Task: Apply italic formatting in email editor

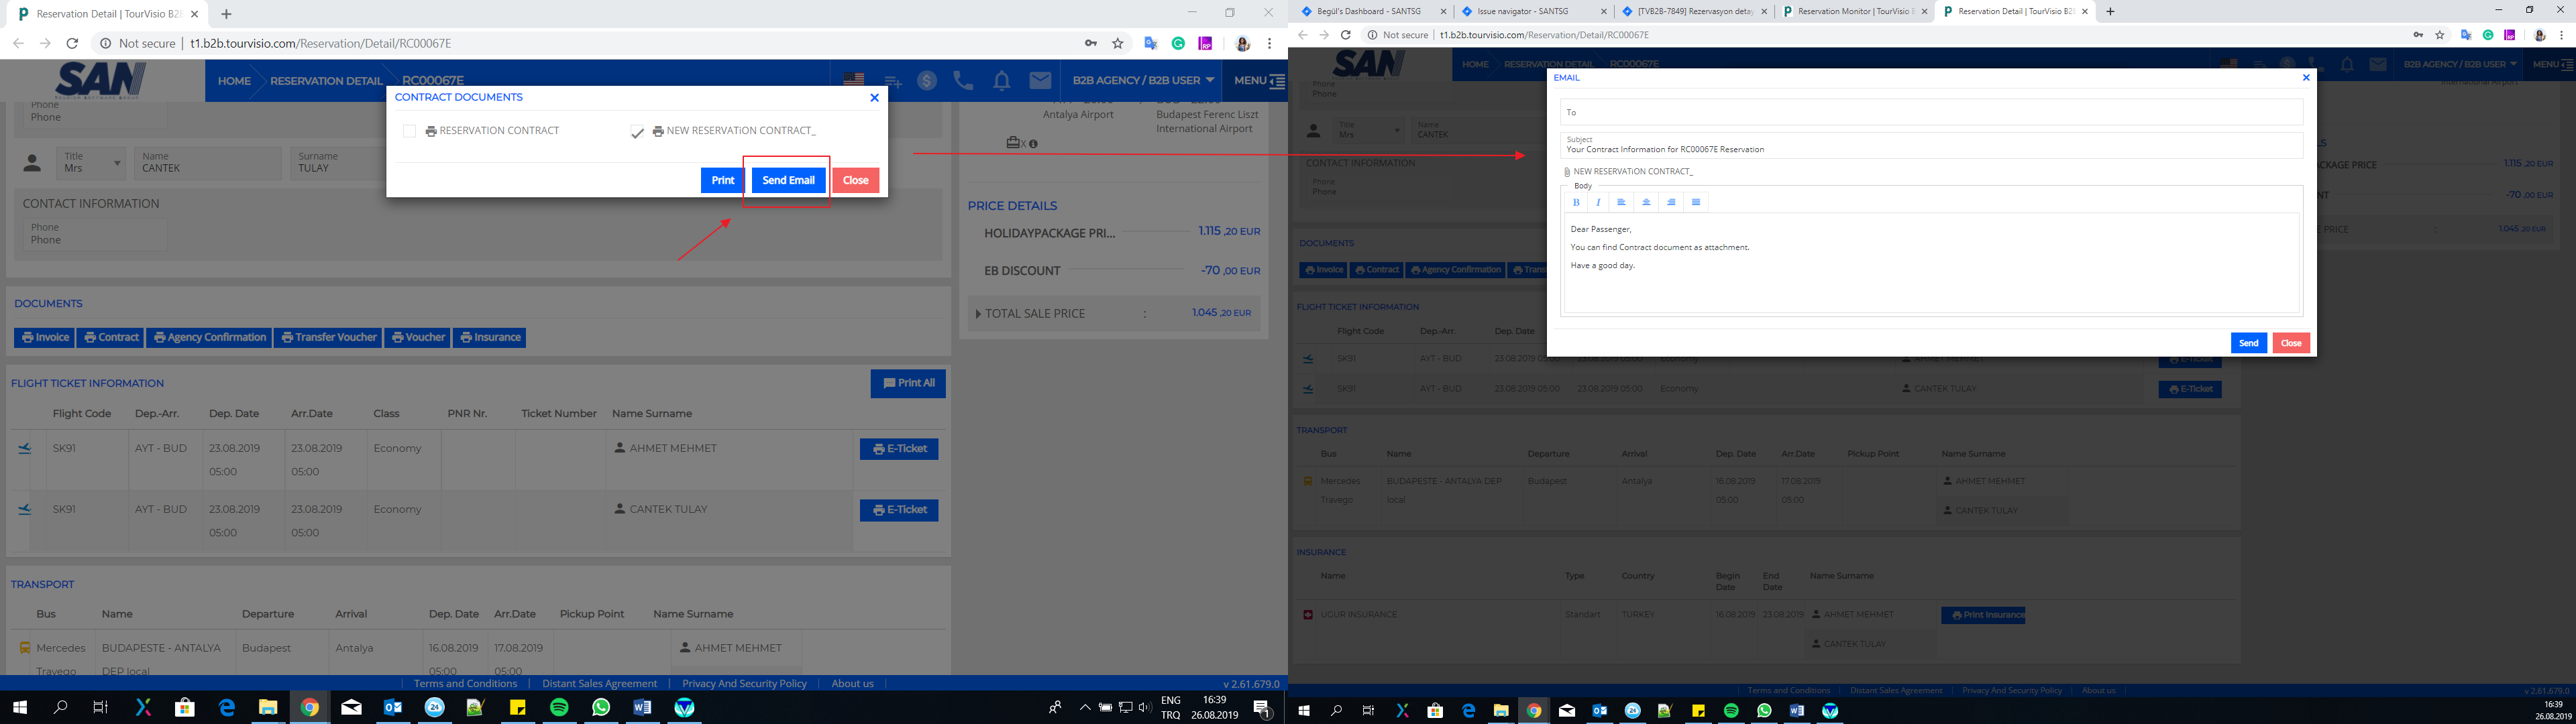Action: coord(1598,202)
